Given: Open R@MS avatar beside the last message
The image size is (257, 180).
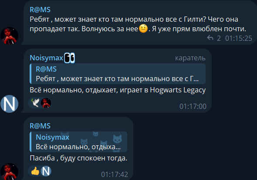Looking at the screenshot, I should pyautogui.click(x=9, y=171).
